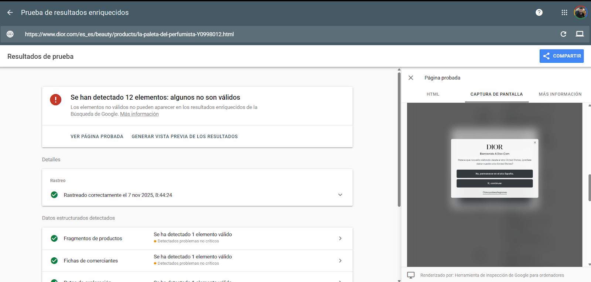591x282 pixels.
Task: Switch device type with the laptop icon
Action: pyautogui.click(x=580, y=34)
